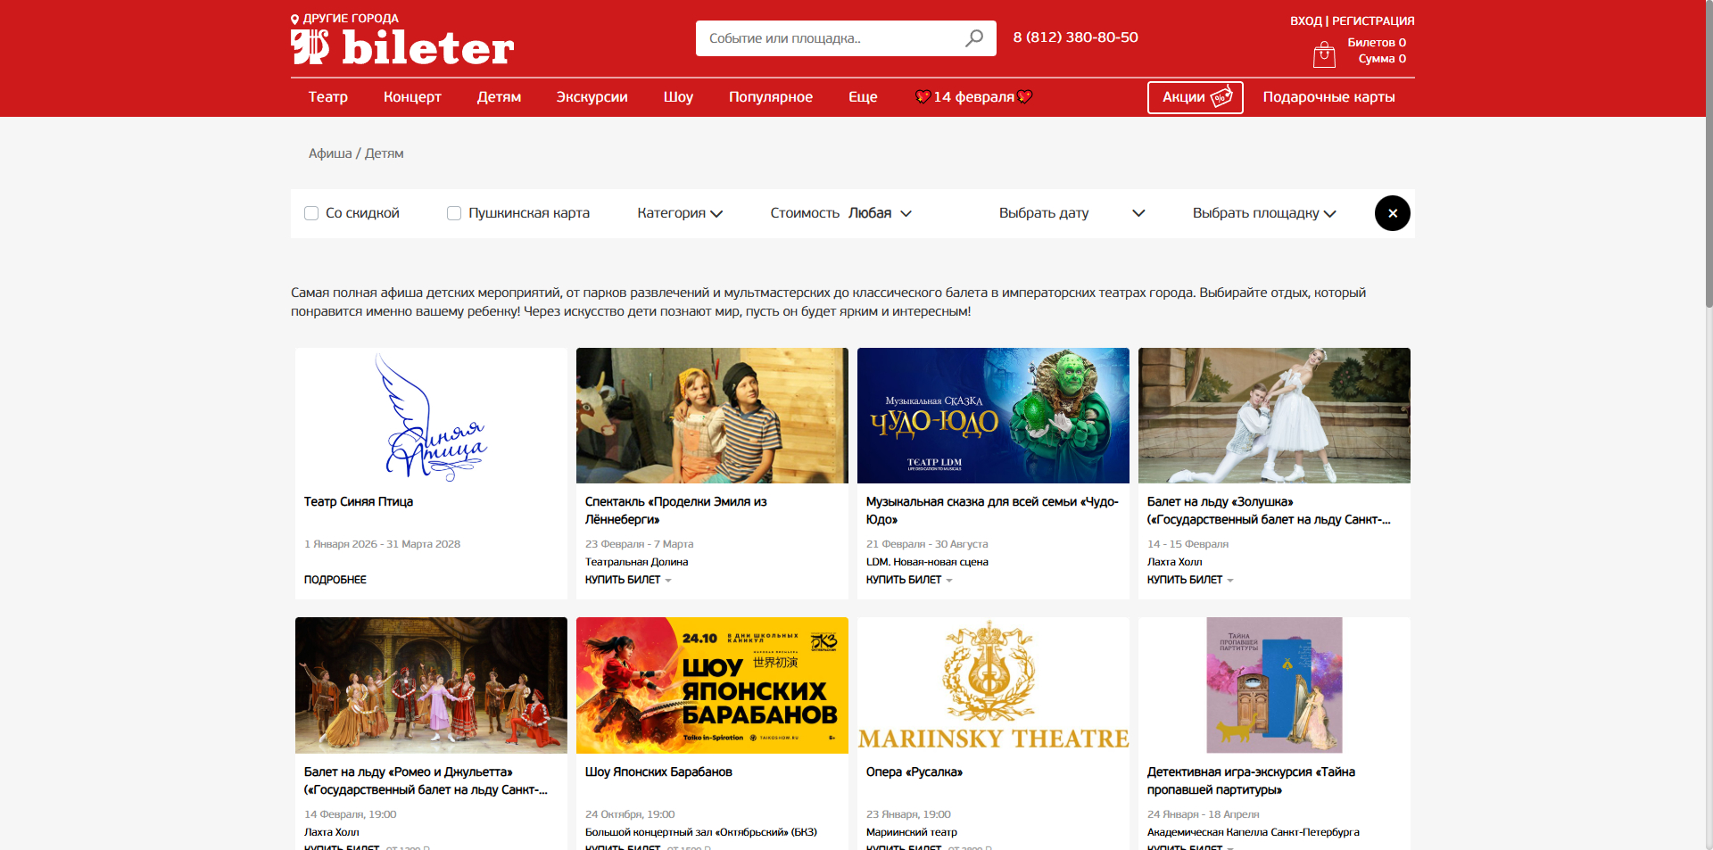This screenshot has width=1713, height=850.
Task: Click the Подарочные карты link
Action: (x=1328, y=97)
